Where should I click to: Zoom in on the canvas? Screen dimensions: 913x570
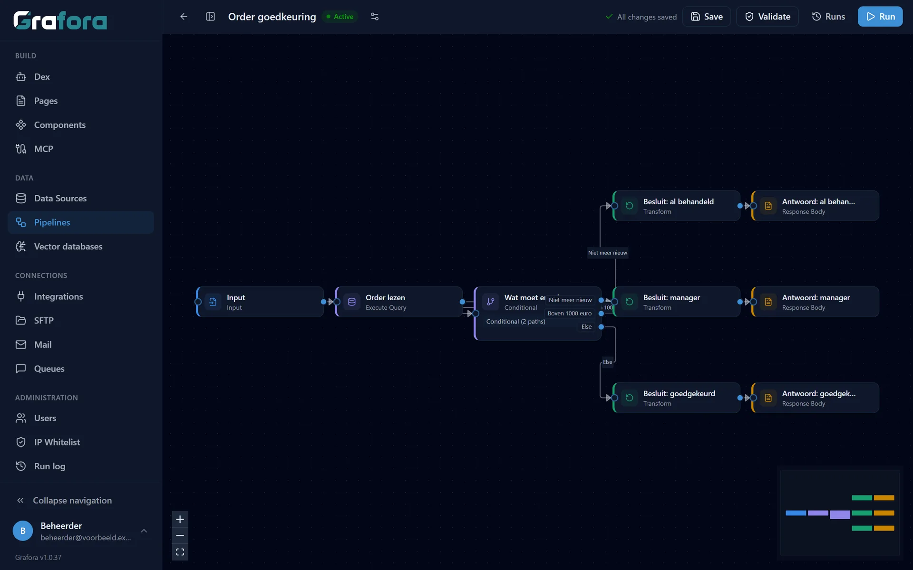click(x=180, y=520)
